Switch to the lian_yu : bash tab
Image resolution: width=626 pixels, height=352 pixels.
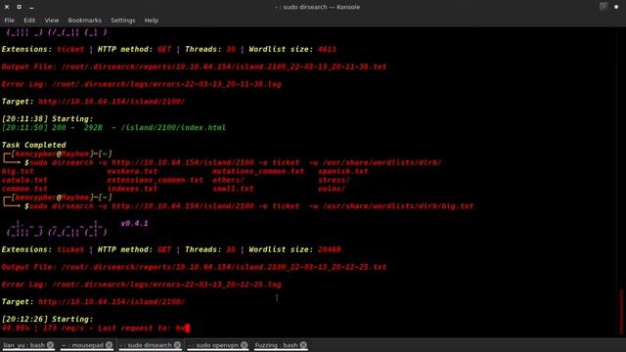click(23, 345)
